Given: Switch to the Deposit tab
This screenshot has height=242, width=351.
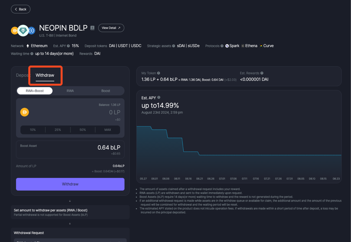Looking at the screenshot, I should click(x=22, y=75).
